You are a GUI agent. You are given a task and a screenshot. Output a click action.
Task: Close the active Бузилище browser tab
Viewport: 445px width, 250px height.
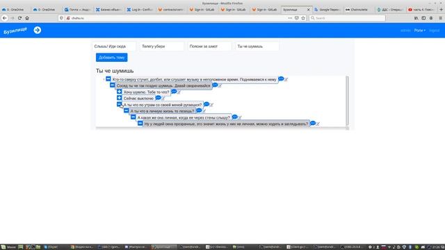tap(309, 10)
